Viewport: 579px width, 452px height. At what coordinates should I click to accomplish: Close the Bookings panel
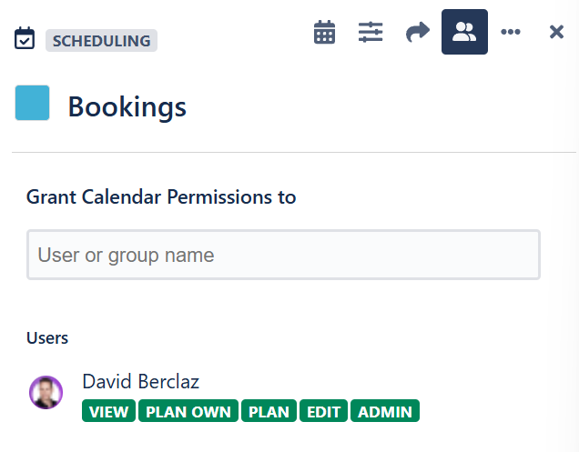pos(556,33)
